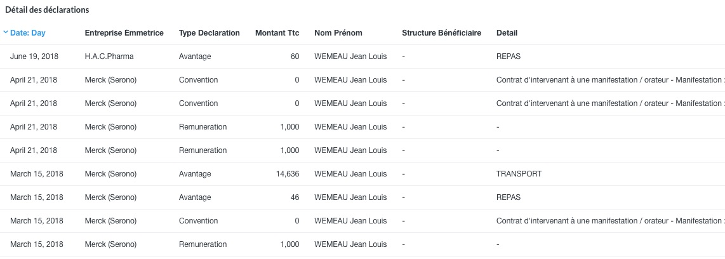Select Remuneration in the March 15 row
Image resolution: width=725 pixels, height=259 pixels.
(203, 244)
